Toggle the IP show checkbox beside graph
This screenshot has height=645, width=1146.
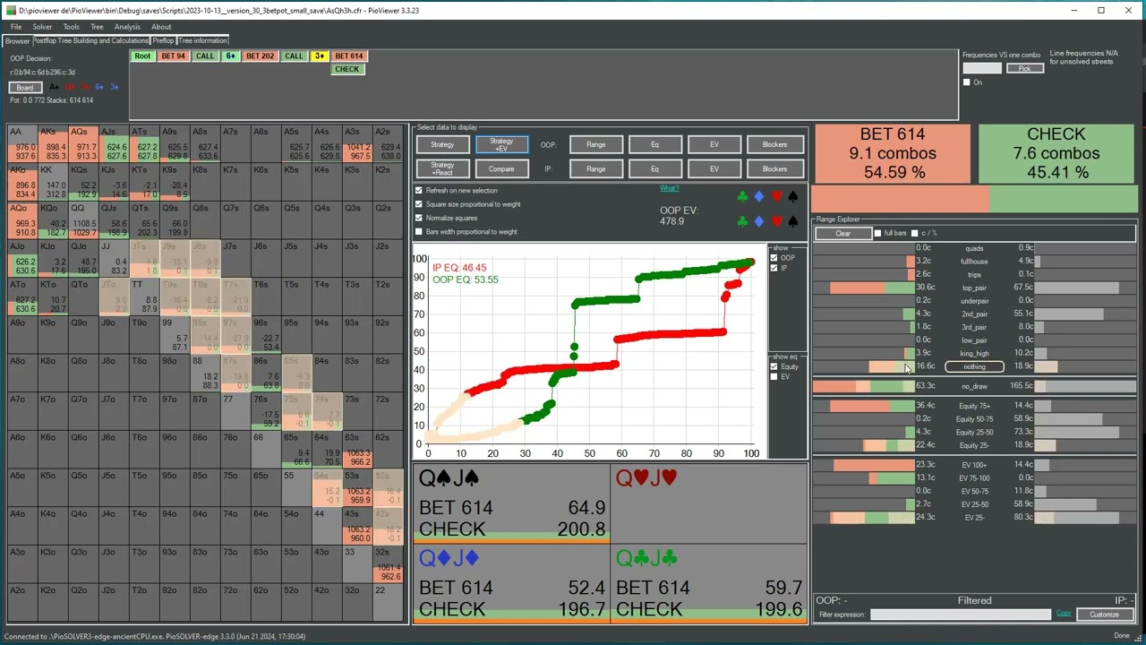tap(774, 268)
